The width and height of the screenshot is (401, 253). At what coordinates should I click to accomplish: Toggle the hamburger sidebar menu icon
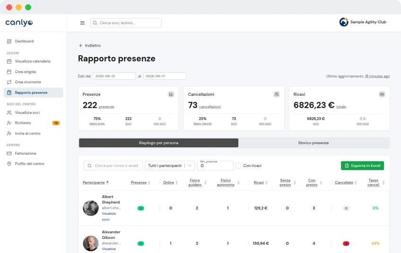pyautogui.click(x=82, y=23)
